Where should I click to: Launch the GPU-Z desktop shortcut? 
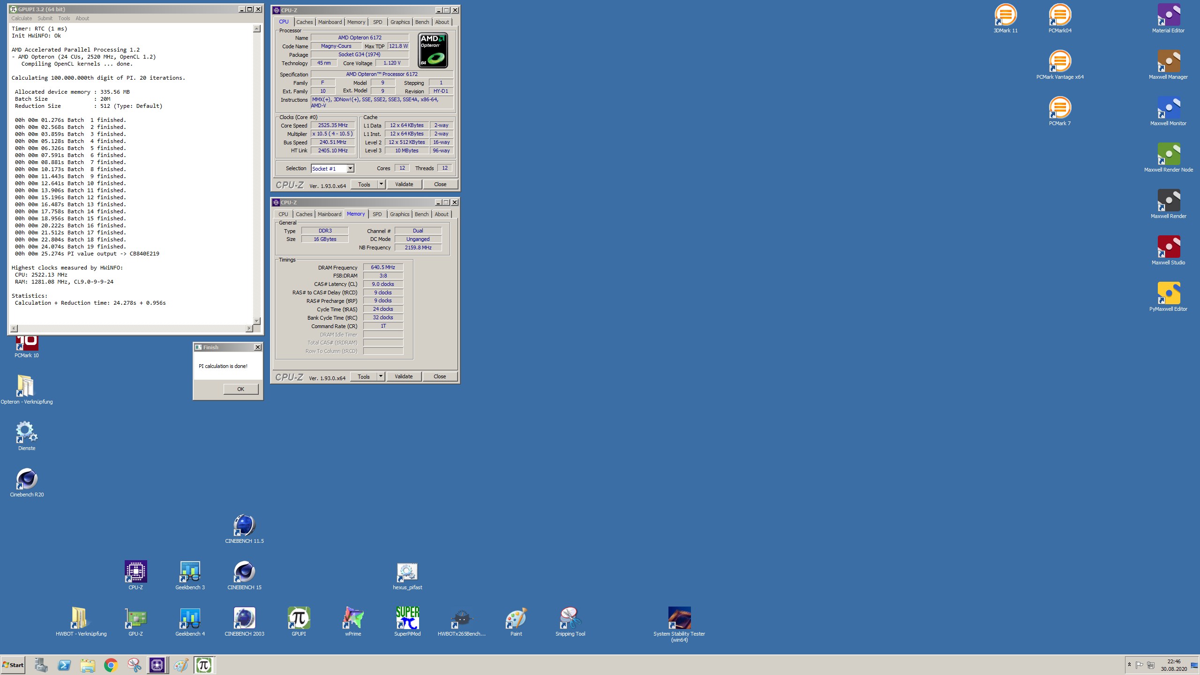click(x=135, y=622)
